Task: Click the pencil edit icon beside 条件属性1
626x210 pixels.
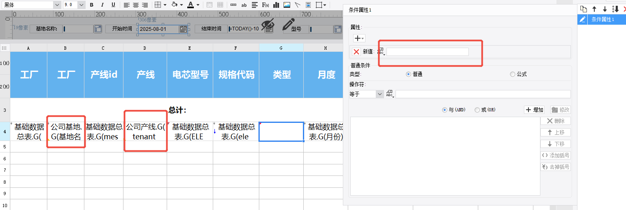Action: 582,19
